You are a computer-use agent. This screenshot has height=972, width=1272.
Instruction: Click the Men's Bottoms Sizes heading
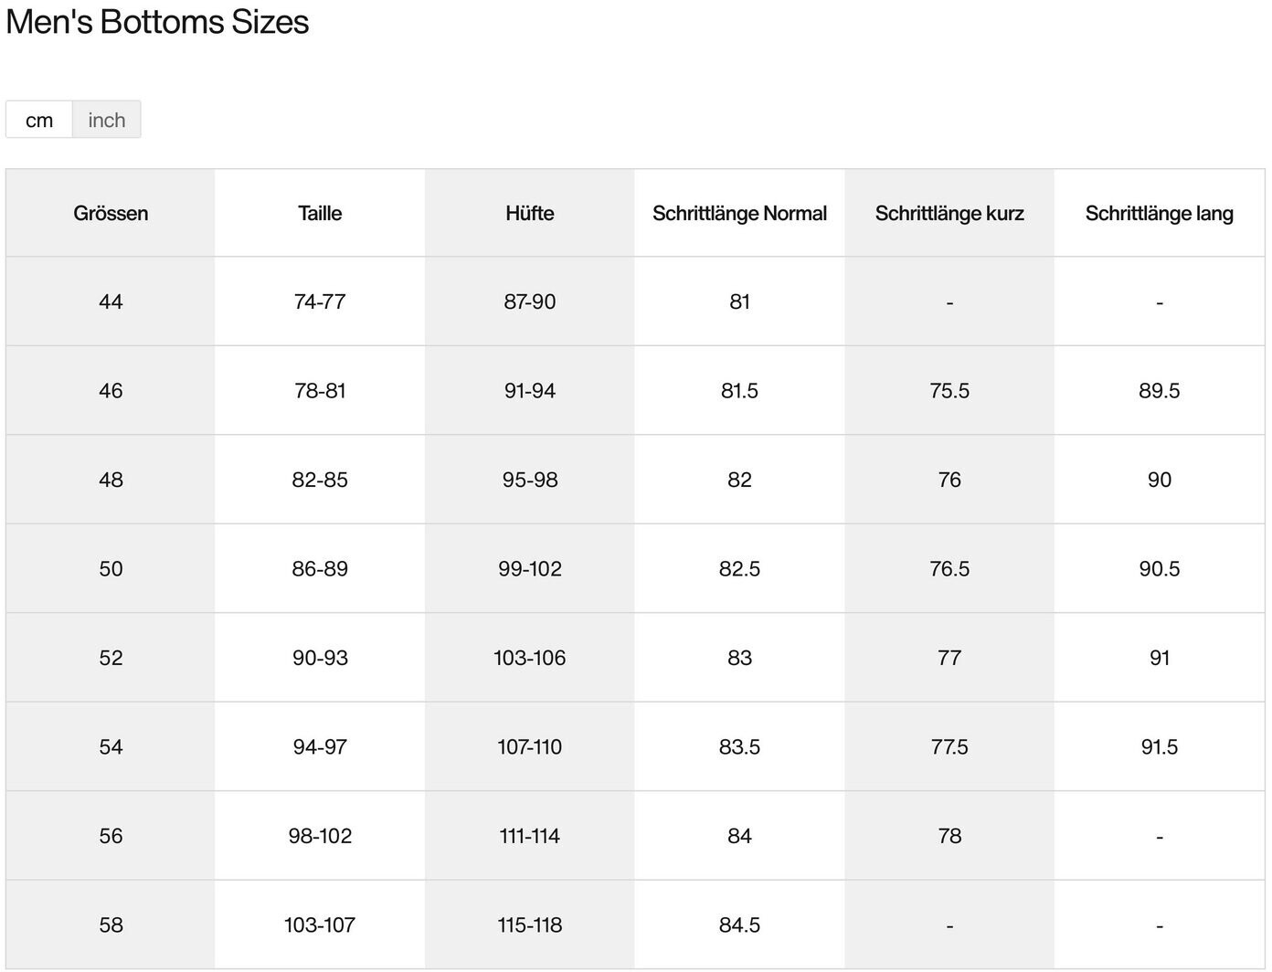coord(157,22)
